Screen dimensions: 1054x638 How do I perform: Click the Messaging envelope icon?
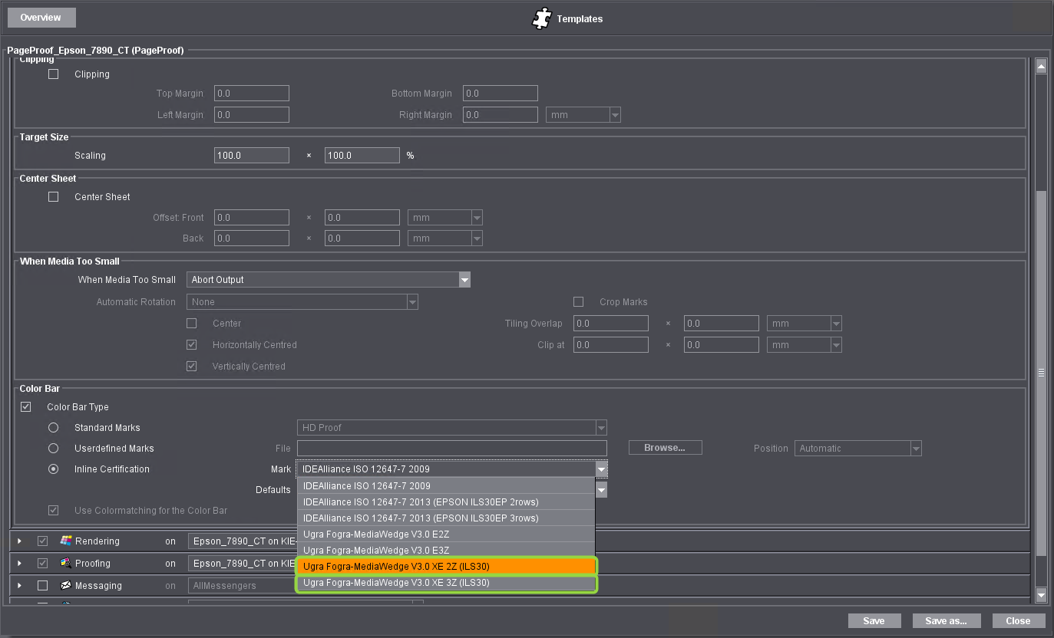click(x=66, y=585)
